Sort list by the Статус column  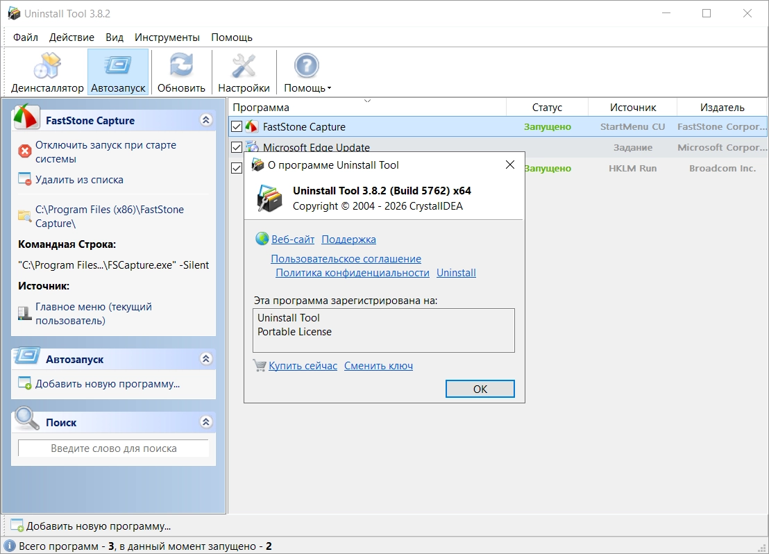(547, 107)
